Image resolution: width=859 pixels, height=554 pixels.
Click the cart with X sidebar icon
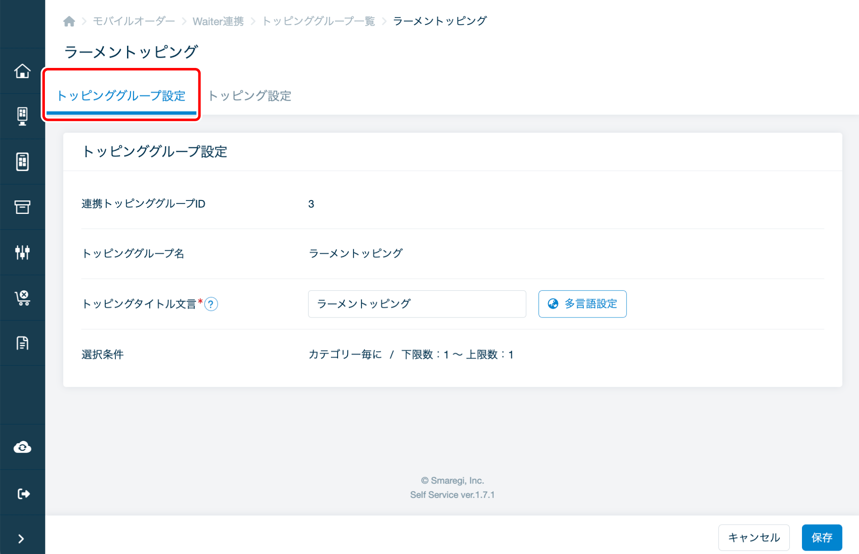[22, 298]
